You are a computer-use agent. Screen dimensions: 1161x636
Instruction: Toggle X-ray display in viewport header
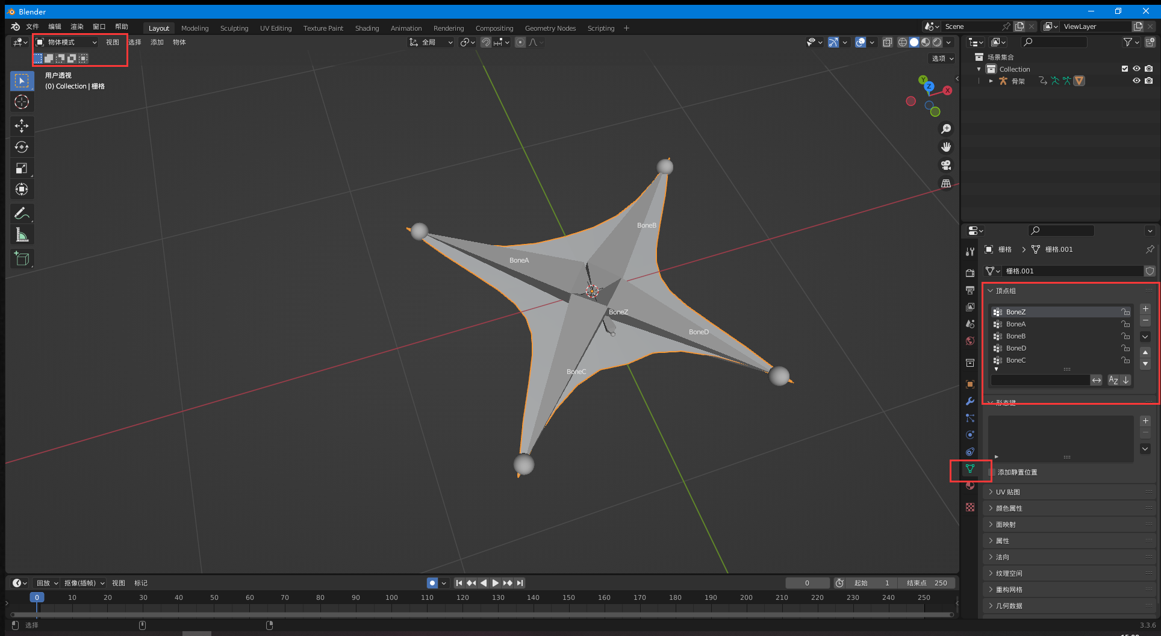click(x=887, y=42)
